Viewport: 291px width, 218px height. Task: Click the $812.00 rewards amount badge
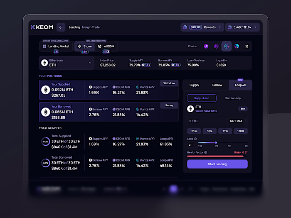[196, 27]
